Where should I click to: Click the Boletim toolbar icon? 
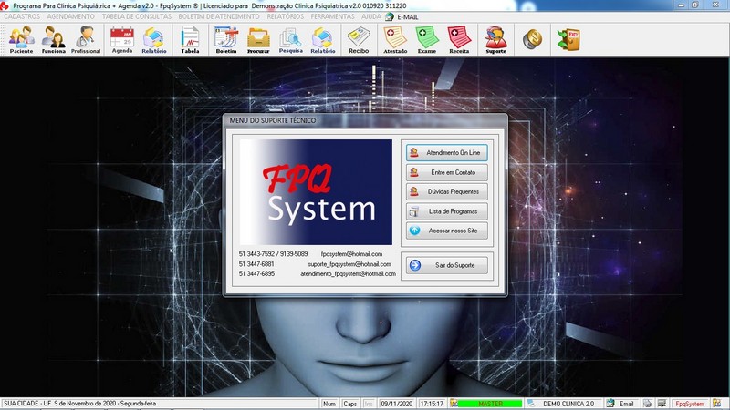tap(225, 40)
